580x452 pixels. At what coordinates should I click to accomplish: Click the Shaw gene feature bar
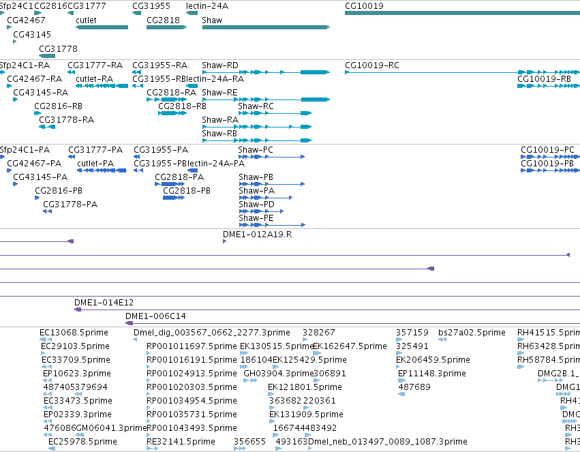pos(266,27)
